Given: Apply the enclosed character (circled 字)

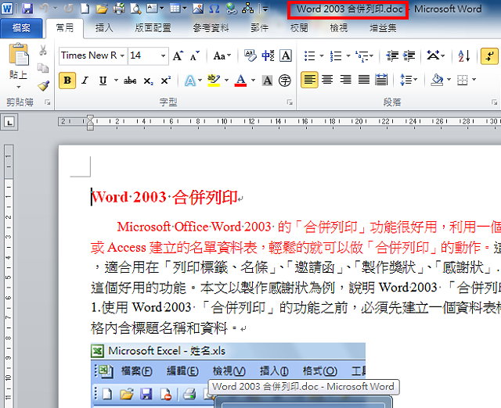Looking at the screenshot, I should coord(285,81).
